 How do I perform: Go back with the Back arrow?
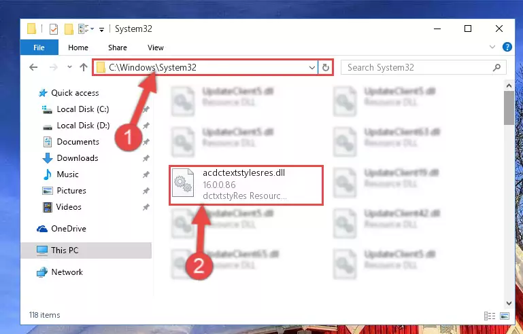pos(33,67)
